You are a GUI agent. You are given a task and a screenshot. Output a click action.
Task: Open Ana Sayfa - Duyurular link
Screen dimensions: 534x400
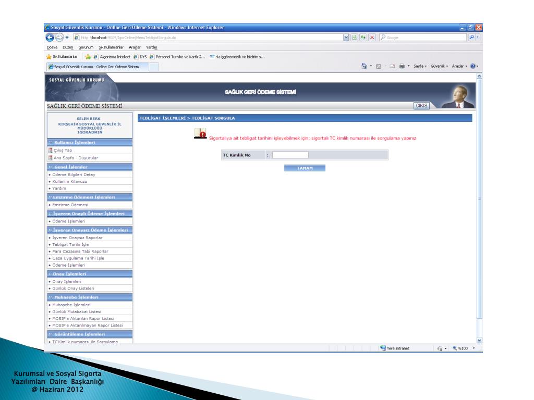pos(76,158)
